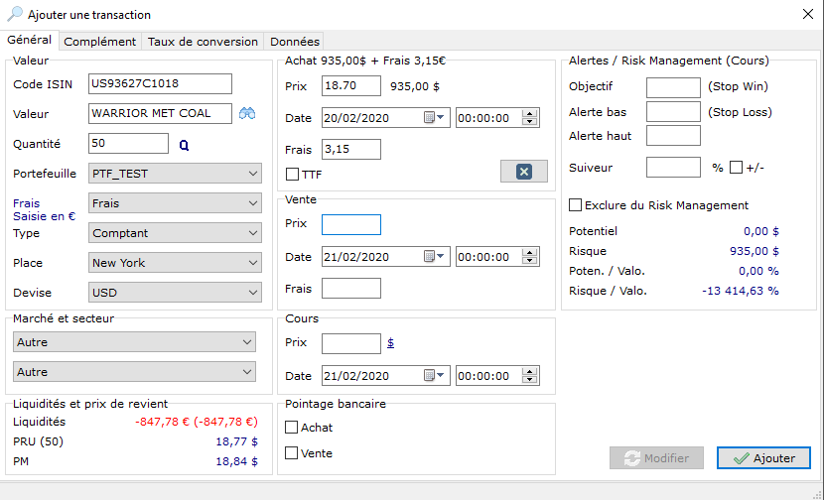Viewport: 824px width, 500px height.
Task: Check Vente under Pointage bancaire
Action: tap(291, 452)
